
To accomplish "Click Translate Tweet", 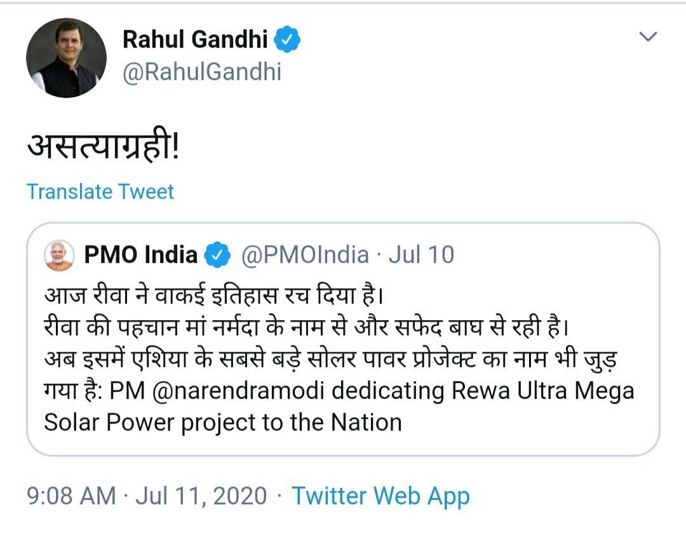I will coord(100,191).
